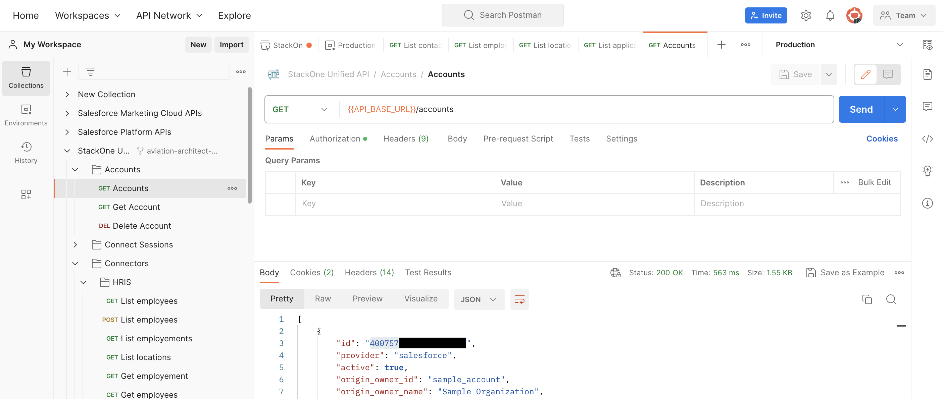Switch to the response Cookies (2) tab
943x399 pixels.
(312, 273)
